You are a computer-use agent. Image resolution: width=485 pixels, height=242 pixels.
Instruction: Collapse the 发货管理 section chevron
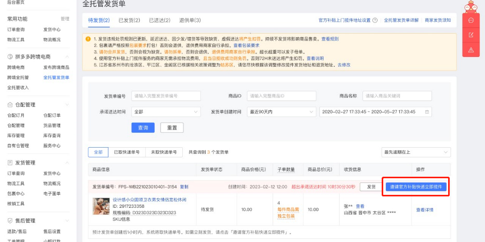67,163
